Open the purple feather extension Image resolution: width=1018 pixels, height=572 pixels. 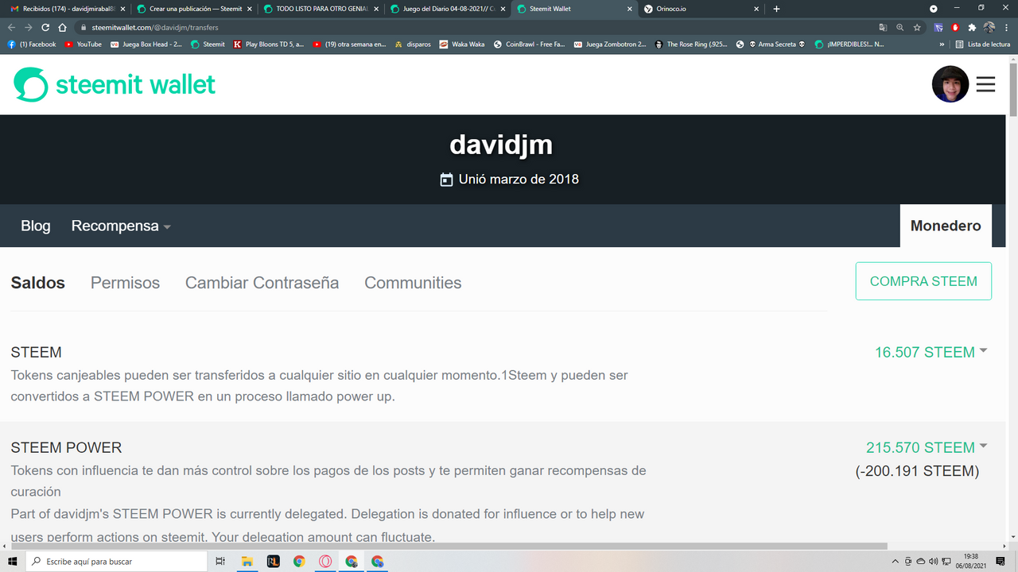pos(938,27)
